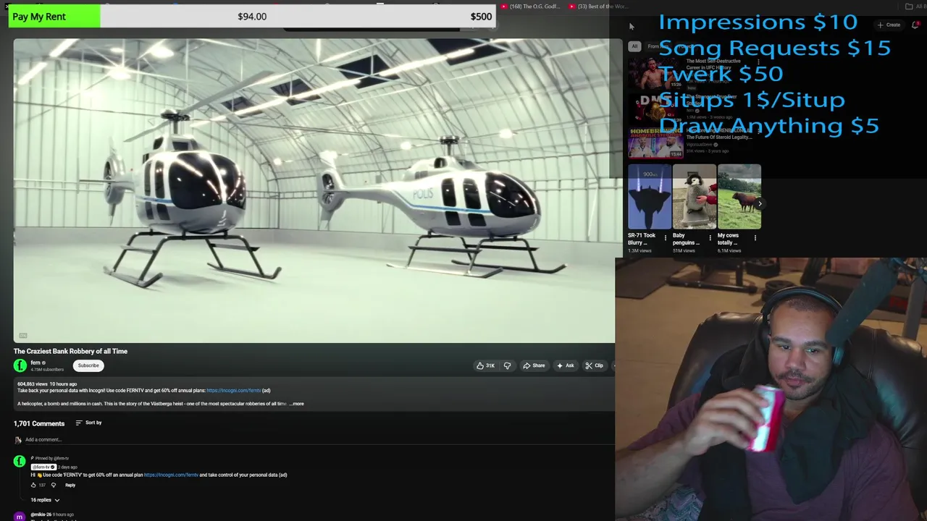Open the My cows totally short

(739, 197)
